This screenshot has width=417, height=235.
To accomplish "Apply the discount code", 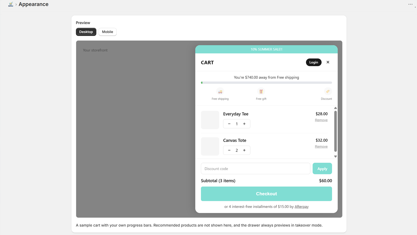I will pos(322,169).
